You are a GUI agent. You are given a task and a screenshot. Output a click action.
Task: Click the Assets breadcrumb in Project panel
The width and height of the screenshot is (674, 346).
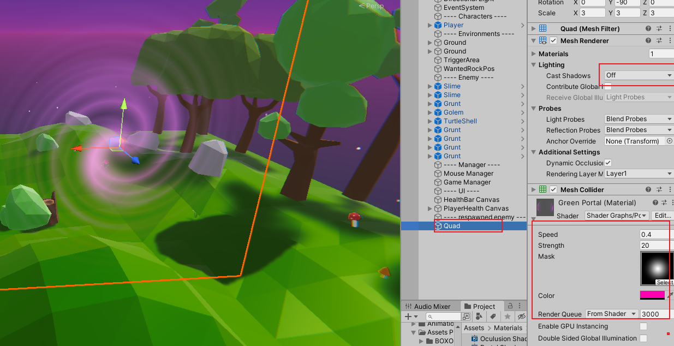tap(474, 328)
